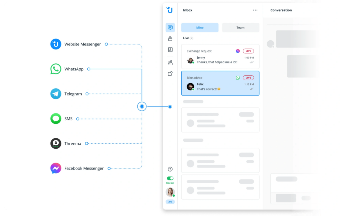Open help via question mark icon
The width and height of the screenshot is (340, 216).
click(170, 169)
